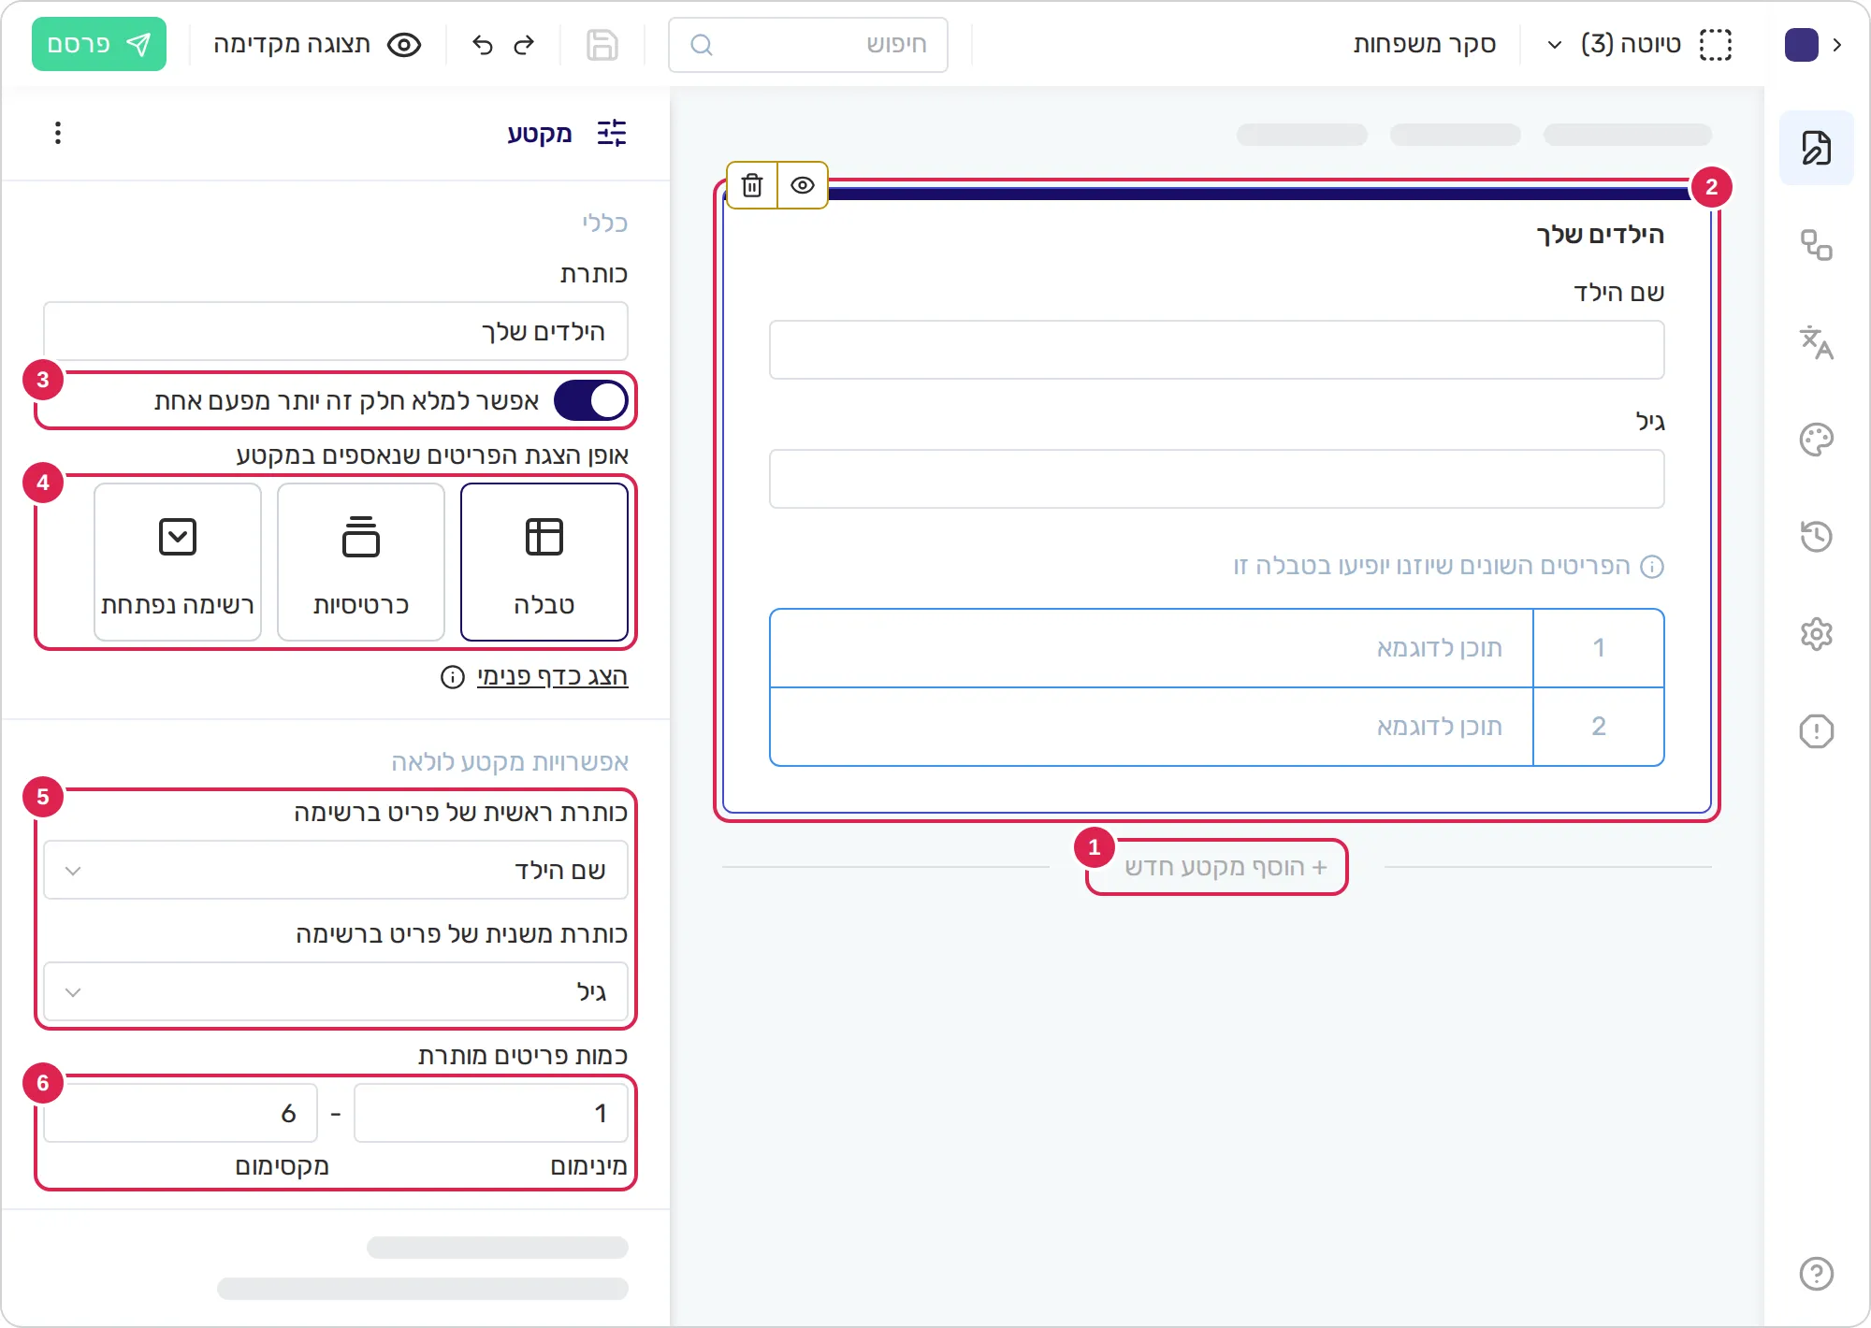The width and height of the screenshot is (1871, 1328).
Task: Click the dashed square selection icon
Action: [1716, 44]
